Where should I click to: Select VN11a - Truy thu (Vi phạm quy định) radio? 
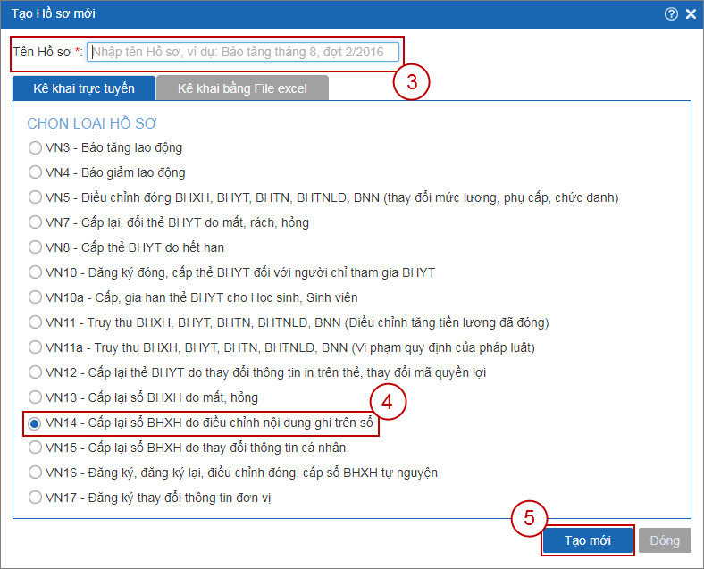[x=35, y=347]
